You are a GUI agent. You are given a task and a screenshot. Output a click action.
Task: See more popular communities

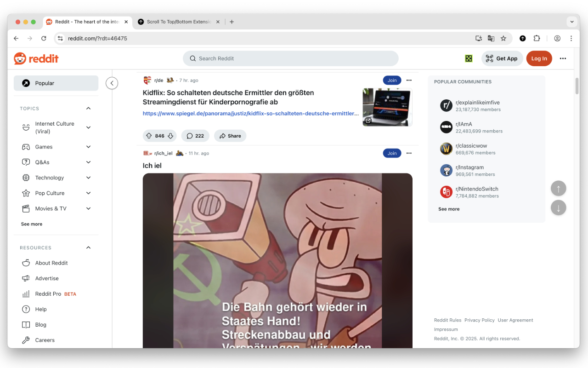tap(449, 209)
